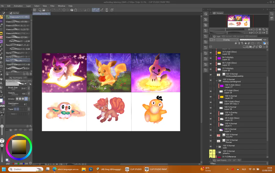This screenshot has width=275, height=173.
Task: Click the Lock Layer padlock icon
Action: (246, 43)
